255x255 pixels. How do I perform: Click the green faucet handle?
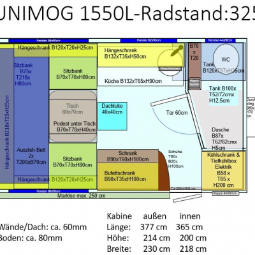[177, 50]
